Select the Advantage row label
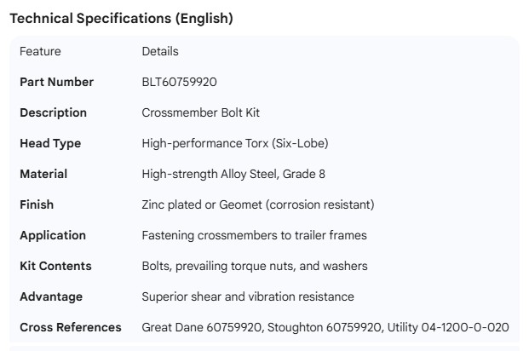 pos(51,296)
